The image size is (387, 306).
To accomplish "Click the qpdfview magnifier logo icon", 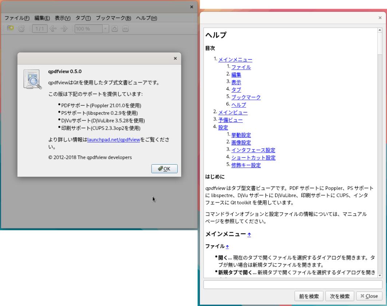I will tap(32, 79).
